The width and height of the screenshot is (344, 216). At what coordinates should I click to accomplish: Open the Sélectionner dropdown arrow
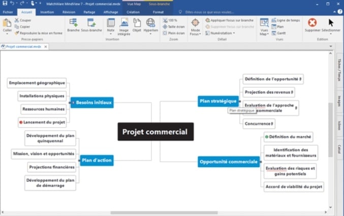[x=331, y=34]
